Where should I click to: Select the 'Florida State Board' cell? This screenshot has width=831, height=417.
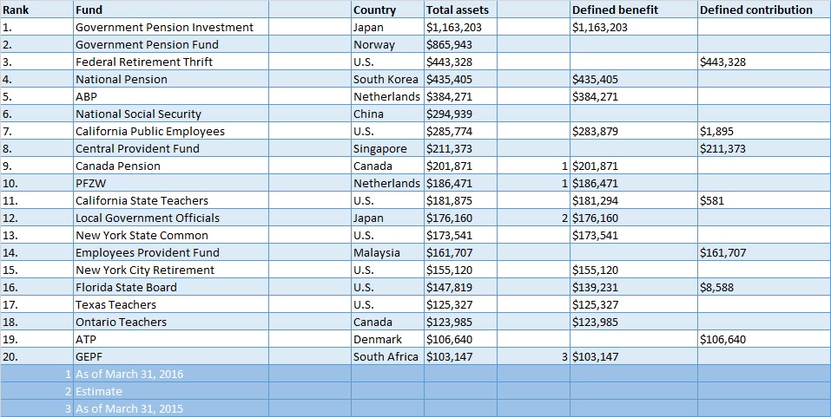(x=171, y=287)
